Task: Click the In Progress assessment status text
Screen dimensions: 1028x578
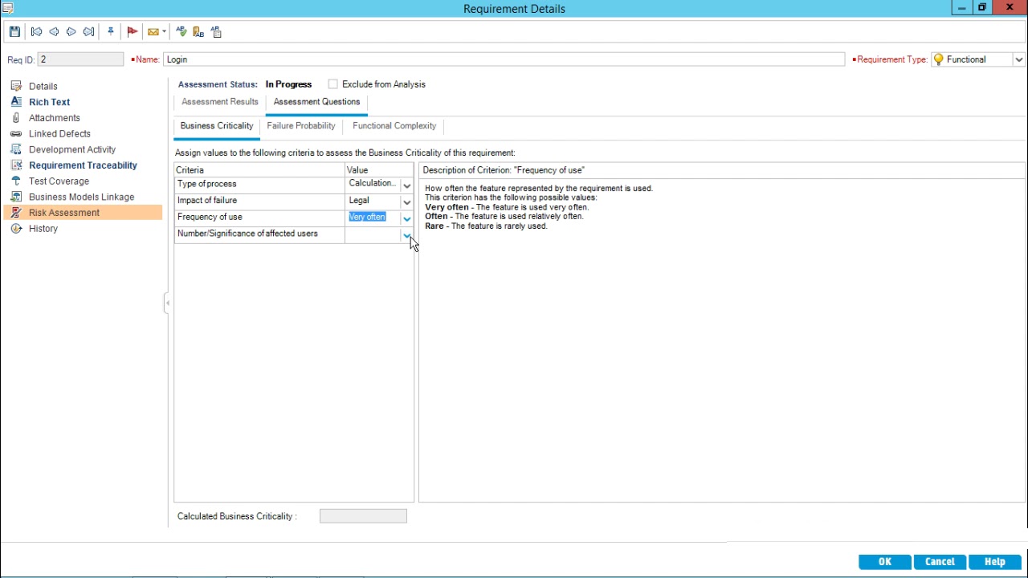Action: tap(288, 84)
